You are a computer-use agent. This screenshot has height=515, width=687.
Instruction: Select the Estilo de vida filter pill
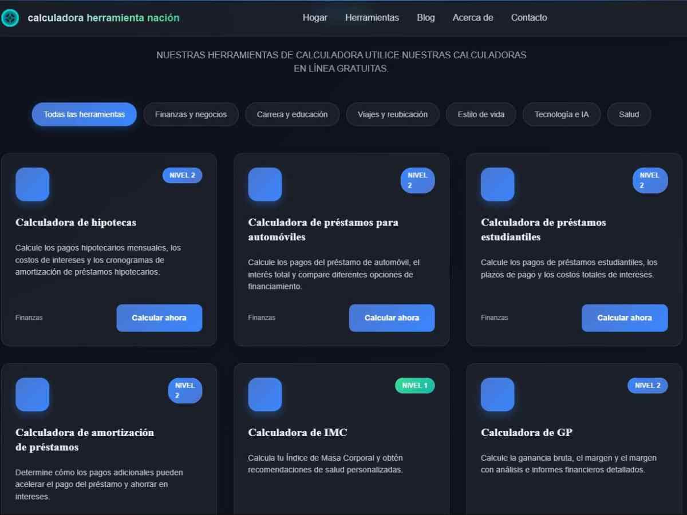[x=481, y=114]
